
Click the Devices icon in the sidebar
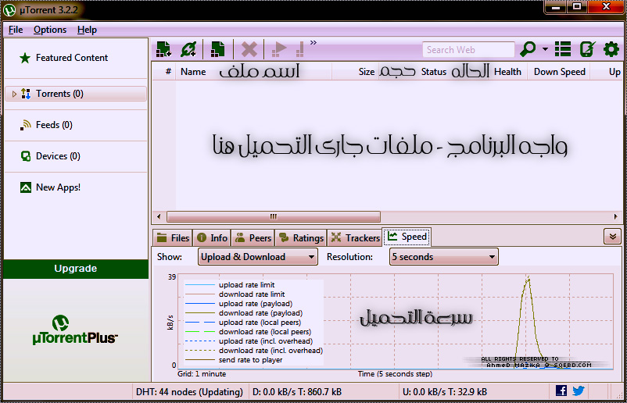[26, 156]
